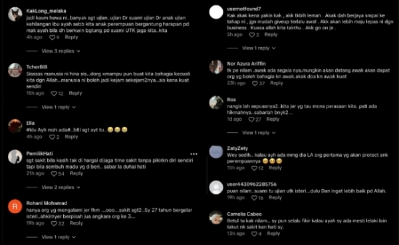Tap the heart on TcherBiB's comment
This screenshot has height=245, width=399.
tap(54, 93)
